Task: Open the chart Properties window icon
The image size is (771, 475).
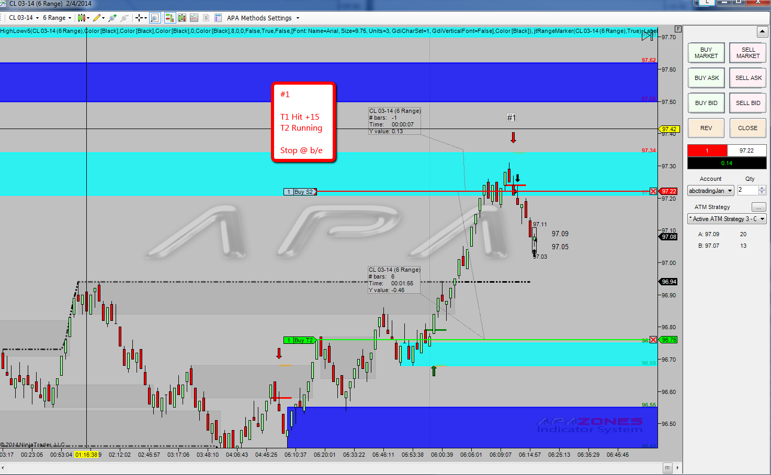Action: point(218,18)
